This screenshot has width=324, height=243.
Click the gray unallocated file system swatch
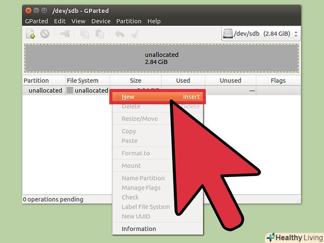69,90
